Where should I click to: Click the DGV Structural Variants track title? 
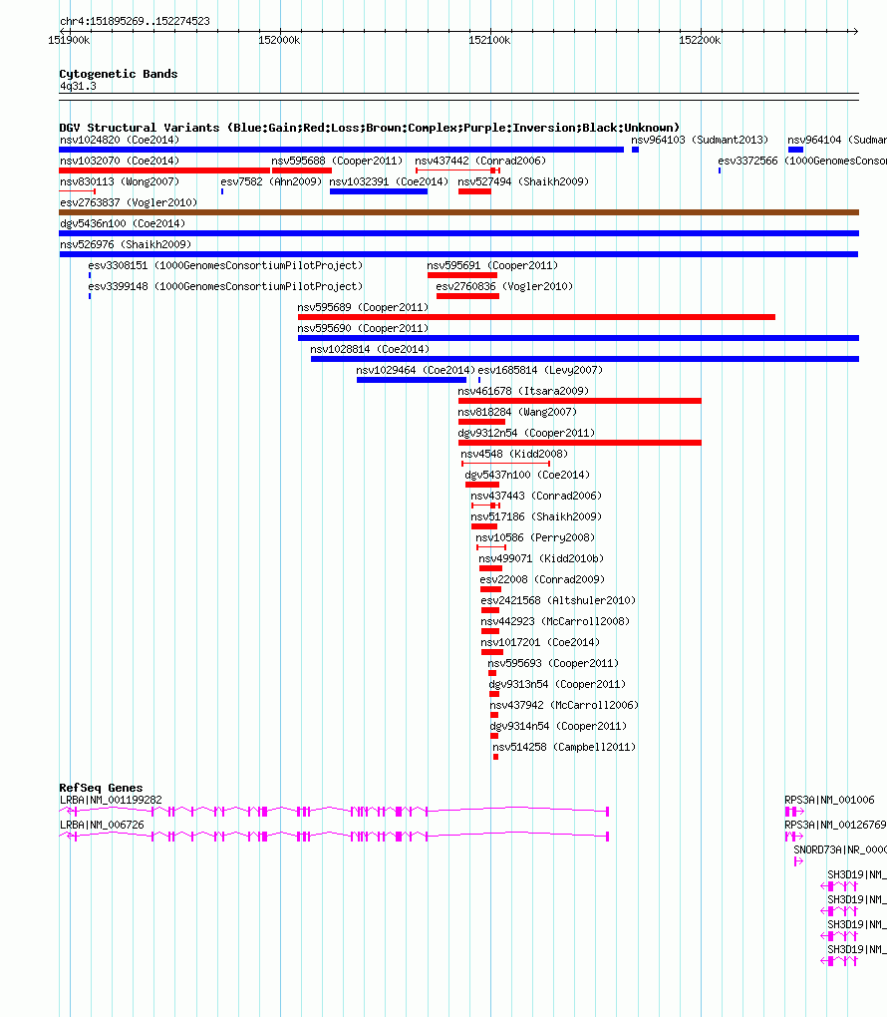(x=370, y=128)
